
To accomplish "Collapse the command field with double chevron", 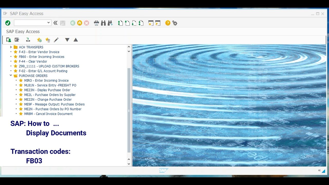I will pyautogui.click(x=56, y=23).
